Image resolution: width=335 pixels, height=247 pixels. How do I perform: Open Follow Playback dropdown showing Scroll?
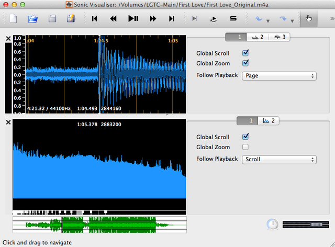[279, 159]
